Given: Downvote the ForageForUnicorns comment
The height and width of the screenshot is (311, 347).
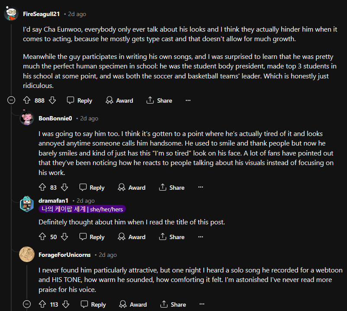Looking at the screenshot, I should pyautogui.click(x=66, y=305).
